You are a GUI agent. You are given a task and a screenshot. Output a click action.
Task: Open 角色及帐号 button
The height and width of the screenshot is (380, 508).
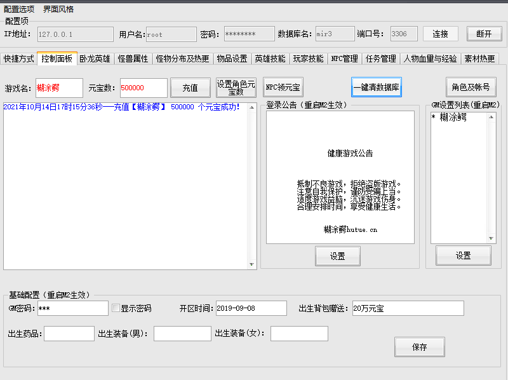[471, 87]
